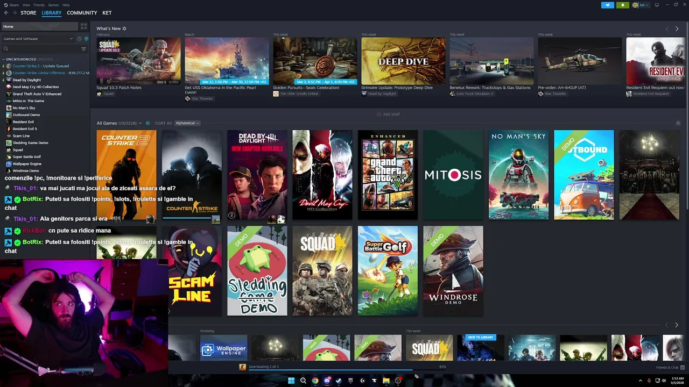689x387 pixels.
Task: Select Grand Theft Auto V Enhanced in sidebar
Action: (x=37, y=94)
